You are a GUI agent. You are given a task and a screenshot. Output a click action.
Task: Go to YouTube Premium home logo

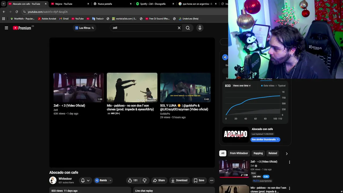(x=22, y=28)
